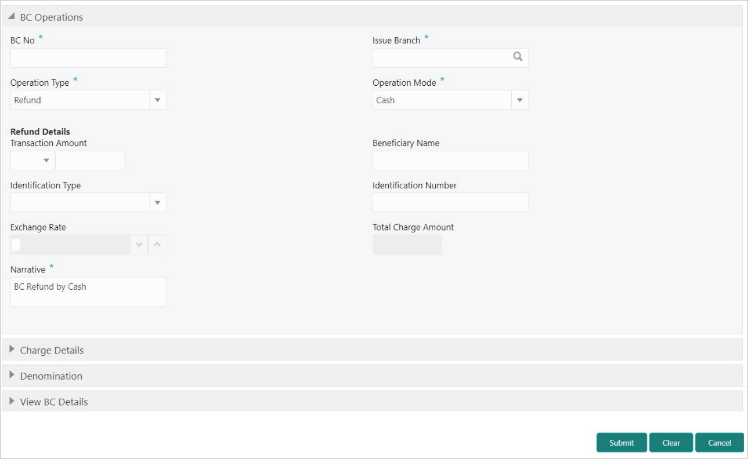The image size is (748, 459).
Task: Click the Clear button
Action: coord(671,443)
